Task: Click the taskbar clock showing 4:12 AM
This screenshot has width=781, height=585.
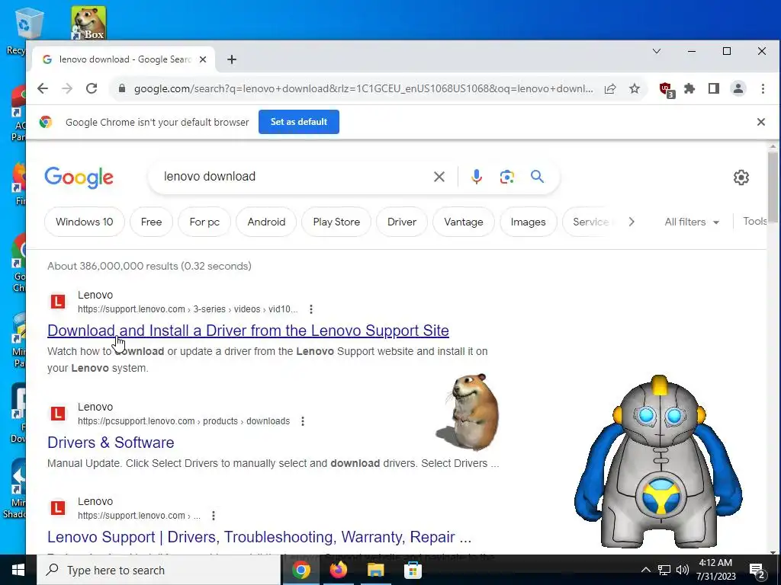Action: 715,570
